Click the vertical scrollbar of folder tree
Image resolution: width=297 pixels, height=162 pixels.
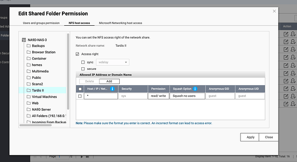click(68, 72)
